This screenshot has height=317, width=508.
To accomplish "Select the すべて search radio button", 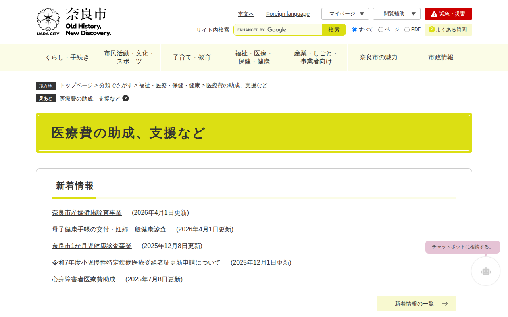I will point(354,30).
